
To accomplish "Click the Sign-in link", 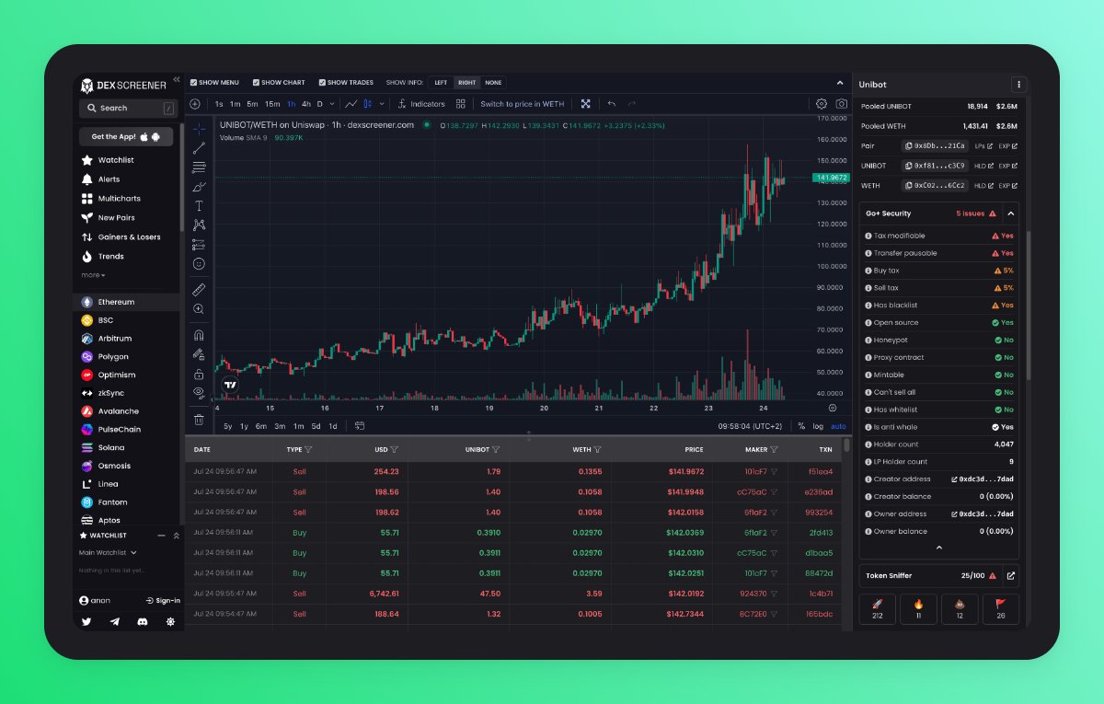I will pos(163,600).
